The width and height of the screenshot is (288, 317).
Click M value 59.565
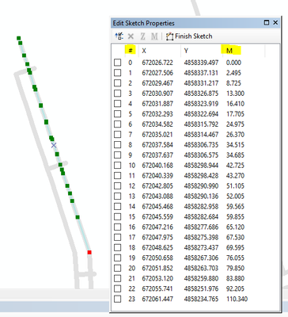pos(235,207)
